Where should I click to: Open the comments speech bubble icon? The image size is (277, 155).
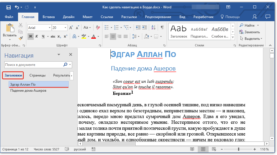[268, 17]
